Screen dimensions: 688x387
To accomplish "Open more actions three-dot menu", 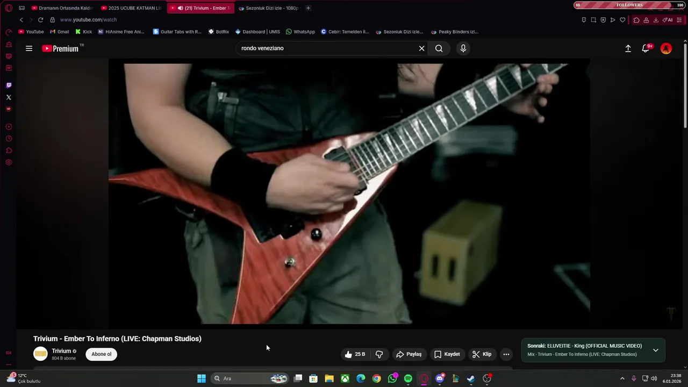I will pos(506,354).
